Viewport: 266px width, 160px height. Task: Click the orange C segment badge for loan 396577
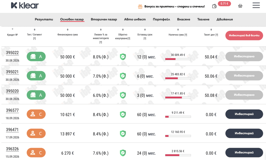tap(36, 114)
